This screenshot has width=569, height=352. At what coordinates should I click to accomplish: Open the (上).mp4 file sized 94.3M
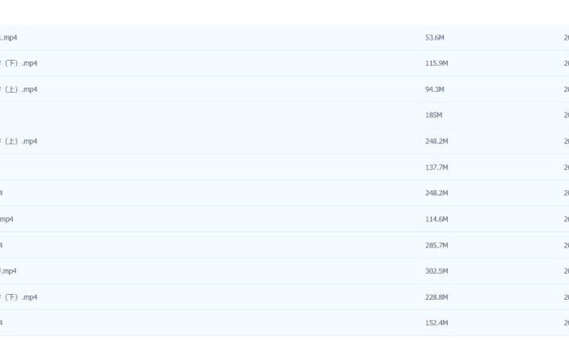coord(20,90)
